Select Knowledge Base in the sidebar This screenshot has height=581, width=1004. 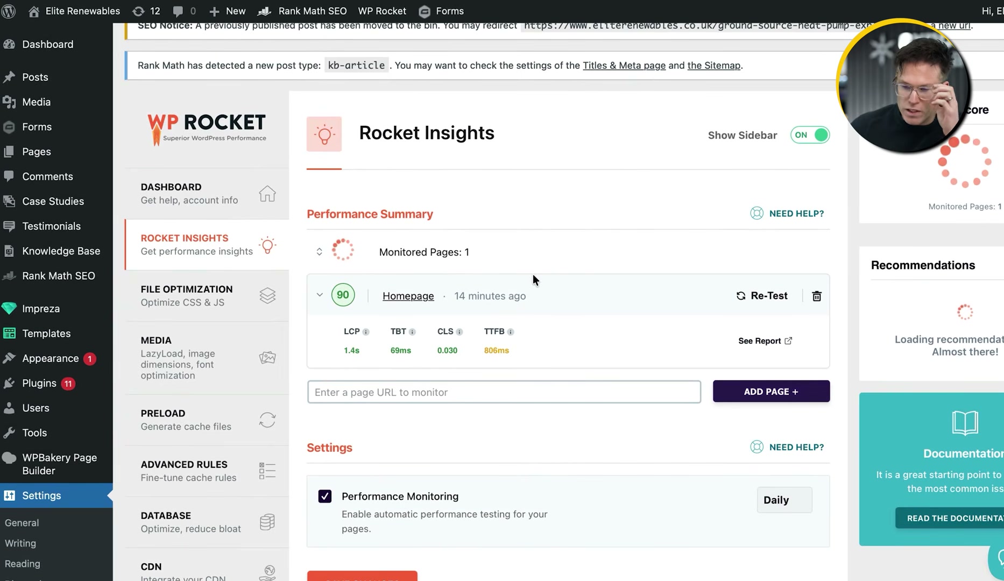click(x=61, y=251)
